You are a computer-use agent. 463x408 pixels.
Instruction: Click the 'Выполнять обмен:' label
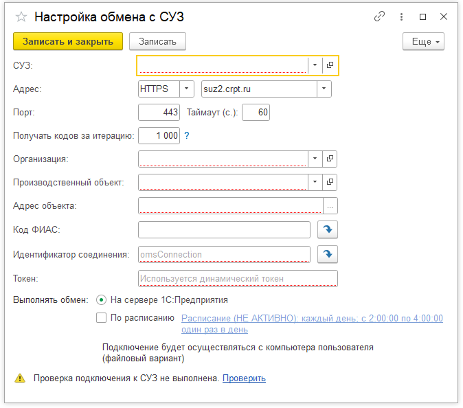tap(51, 300)
